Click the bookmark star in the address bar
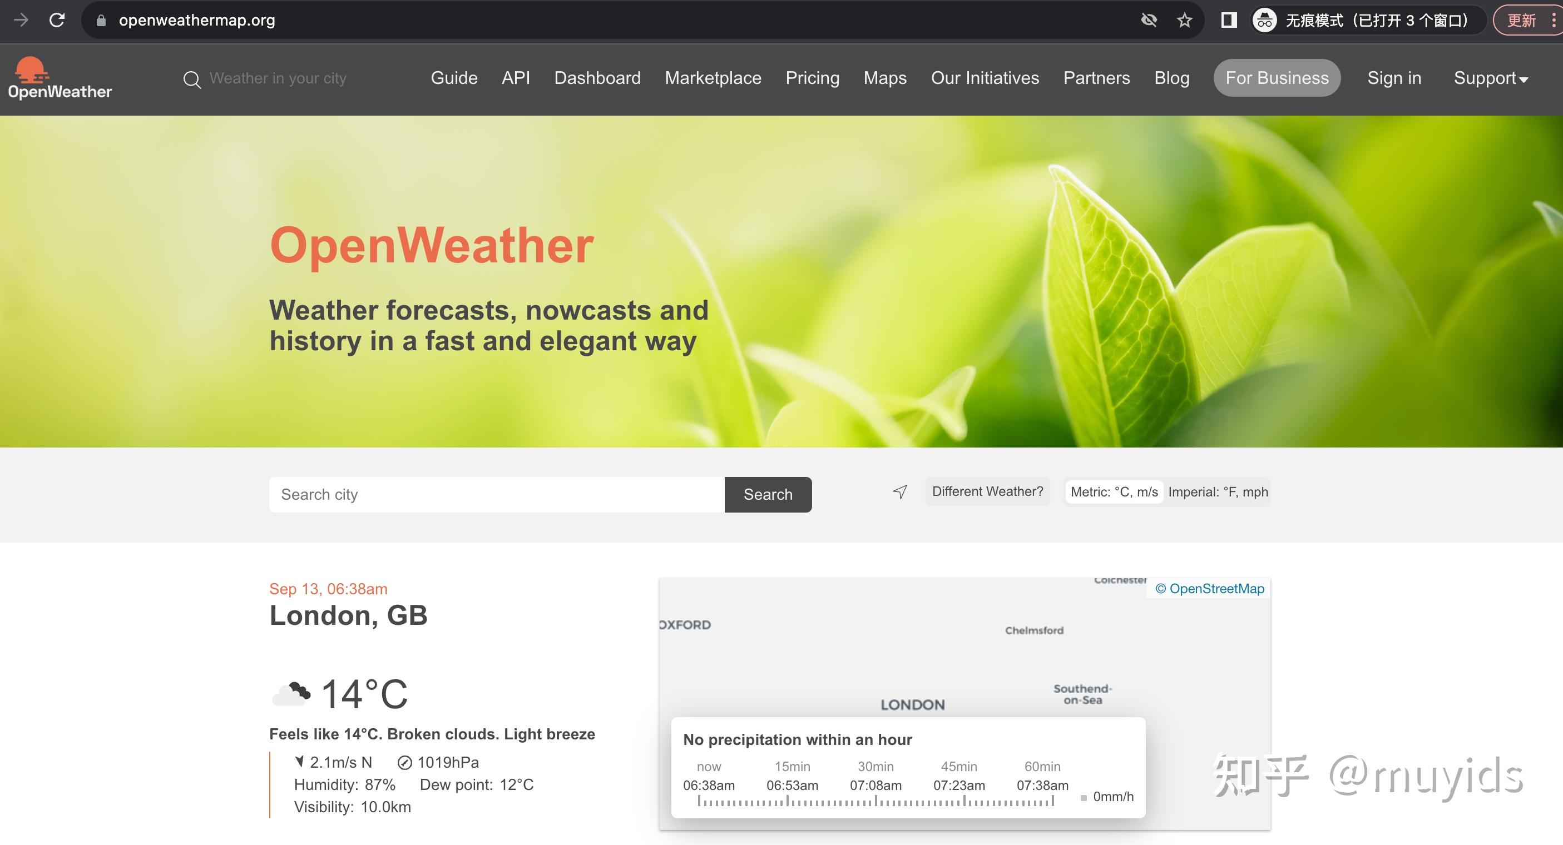Viewport: 1563px width, 845px height. point(1184,19)
